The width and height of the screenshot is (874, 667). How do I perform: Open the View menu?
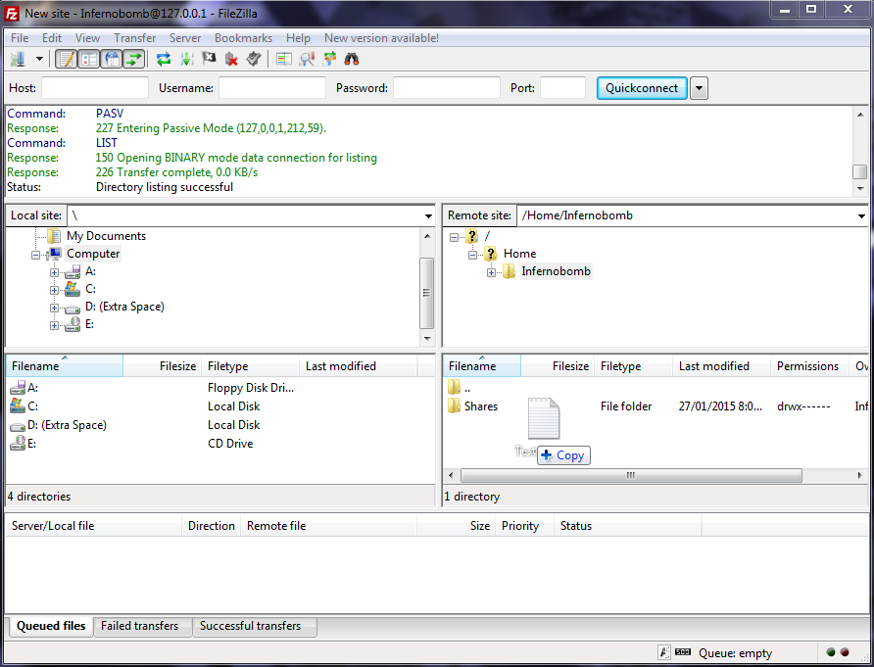pyautogui.click(x=87, y=38)
